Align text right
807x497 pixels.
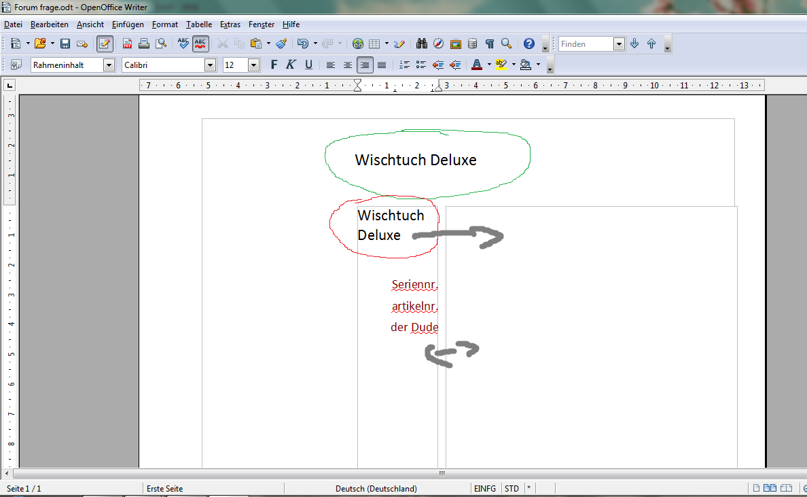pyautogui.click(x=364, y=65)
